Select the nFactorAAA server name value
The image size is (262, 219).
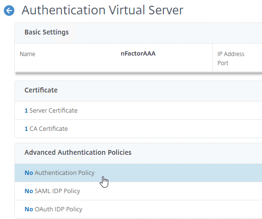point(138,54)
